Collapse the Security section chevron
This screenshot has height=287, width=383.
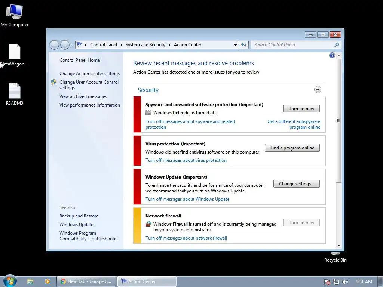tap(318, 90)
